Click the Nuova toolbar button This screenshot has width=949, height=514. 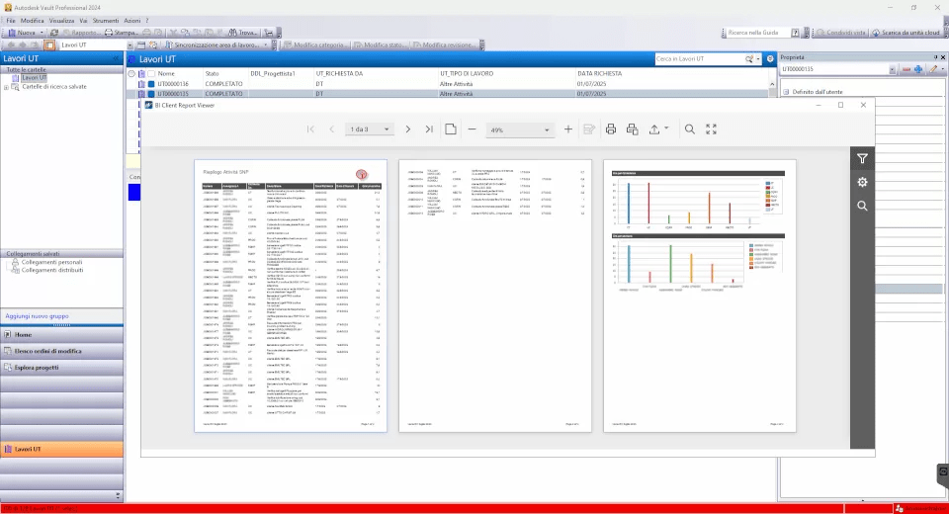[22, 33]
